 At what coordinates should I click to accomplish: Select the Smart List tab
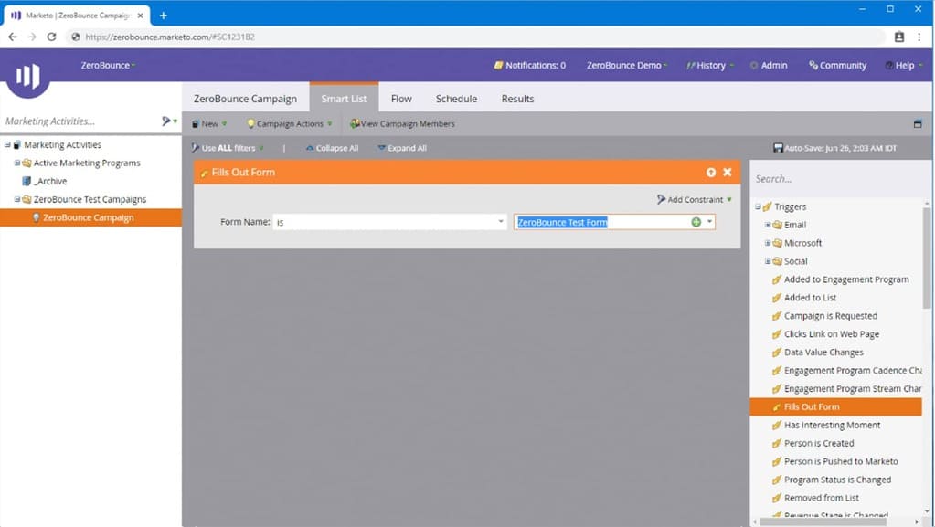344,99
